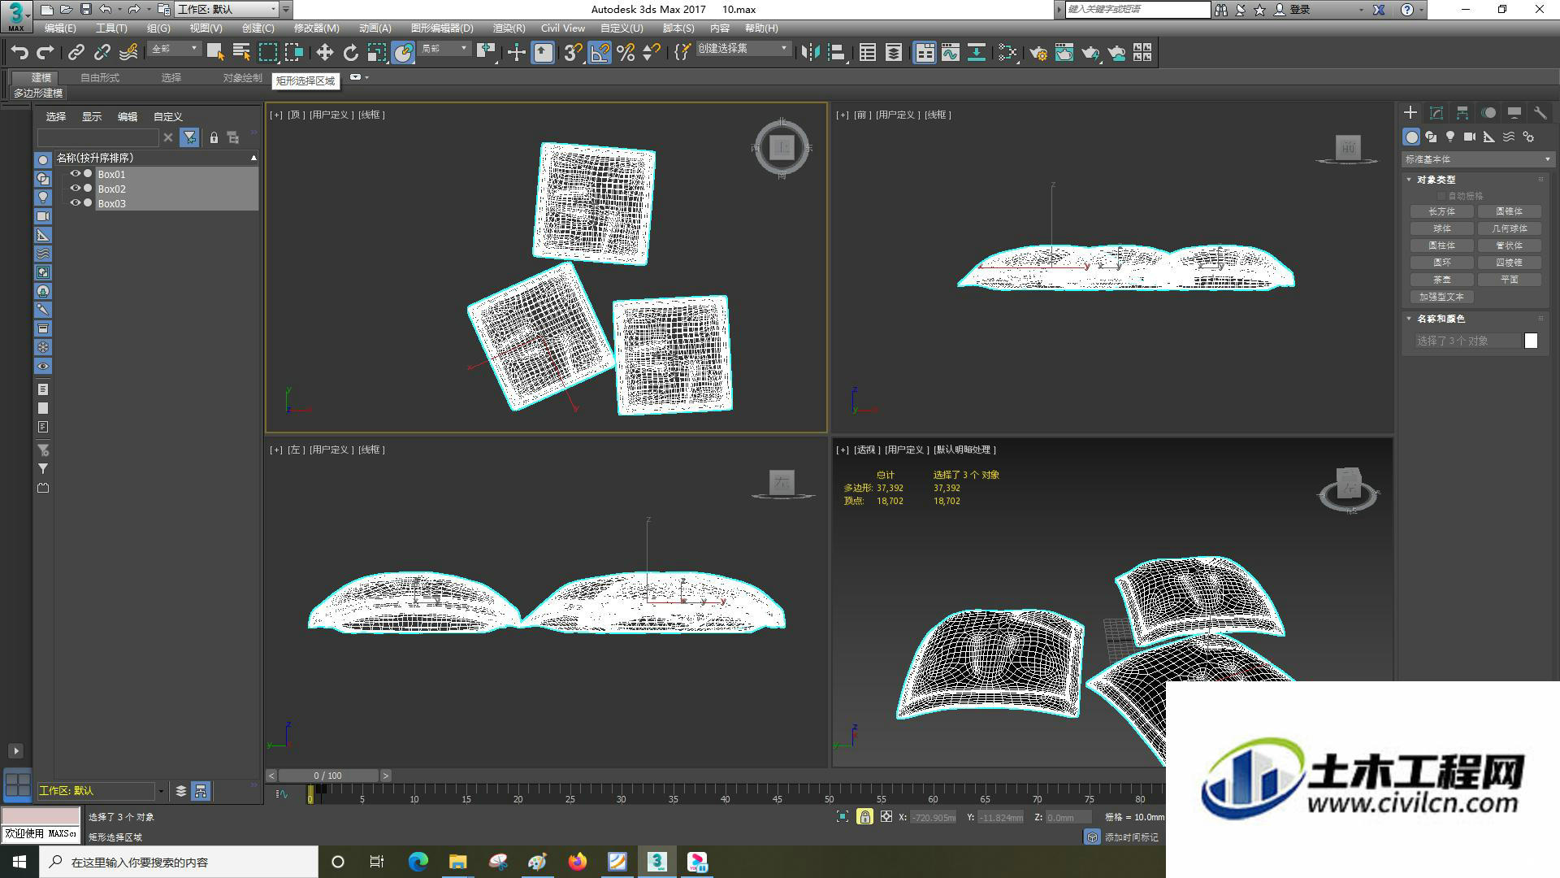1560x878 pixels.
Task: Open the selection filter dropdown 全部
Action: coord(174,49)
